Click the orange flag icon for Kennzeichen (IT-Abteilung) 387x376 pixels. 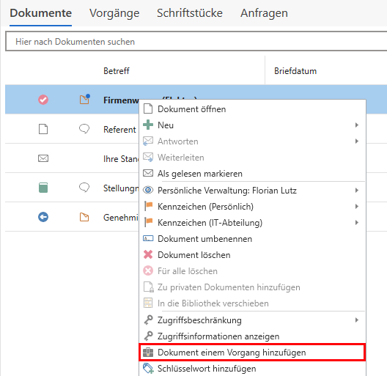148,222
